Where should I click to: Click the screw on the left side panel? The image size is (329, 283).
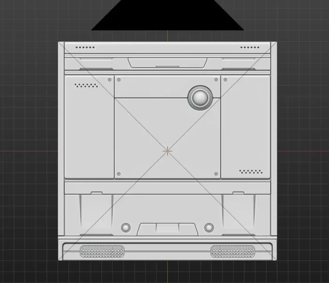tap(110, 79)
